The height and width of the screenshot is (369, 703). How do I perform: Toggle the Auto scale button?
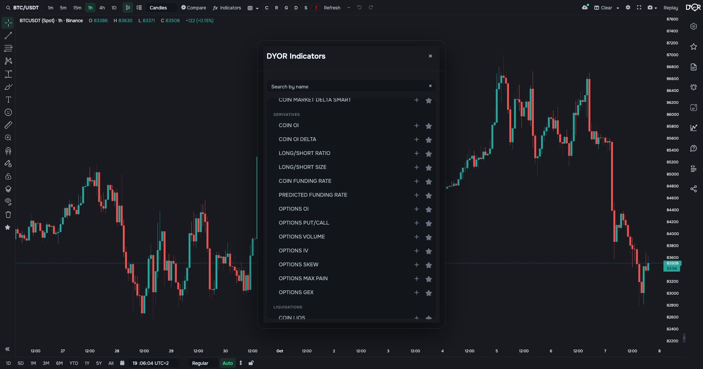228,363
